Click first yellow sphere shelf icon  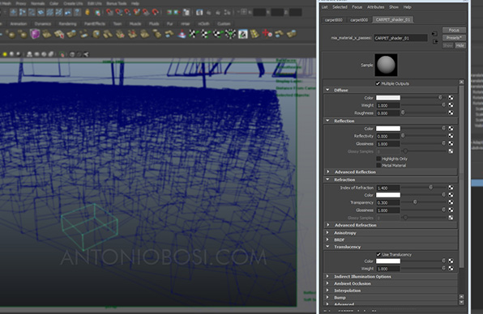11,34
